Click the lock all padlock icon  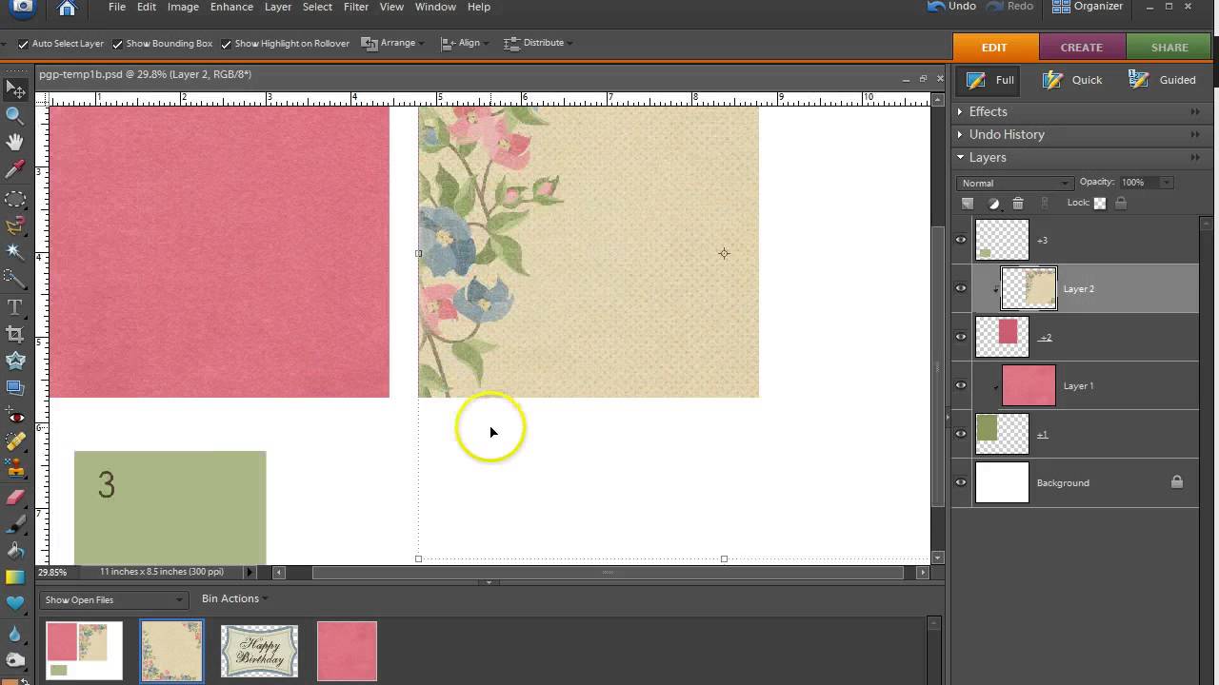(x=1121, y=203)
